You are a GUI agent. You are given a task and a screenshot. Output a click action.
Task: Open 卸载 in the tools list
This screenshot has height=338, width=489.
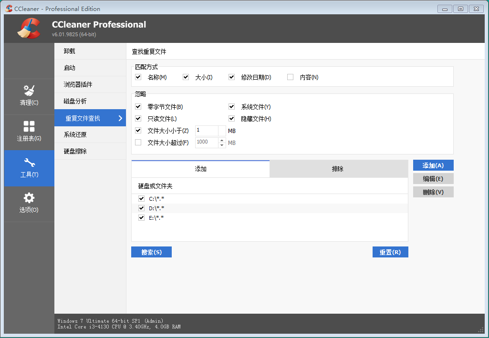pos(70,51)
